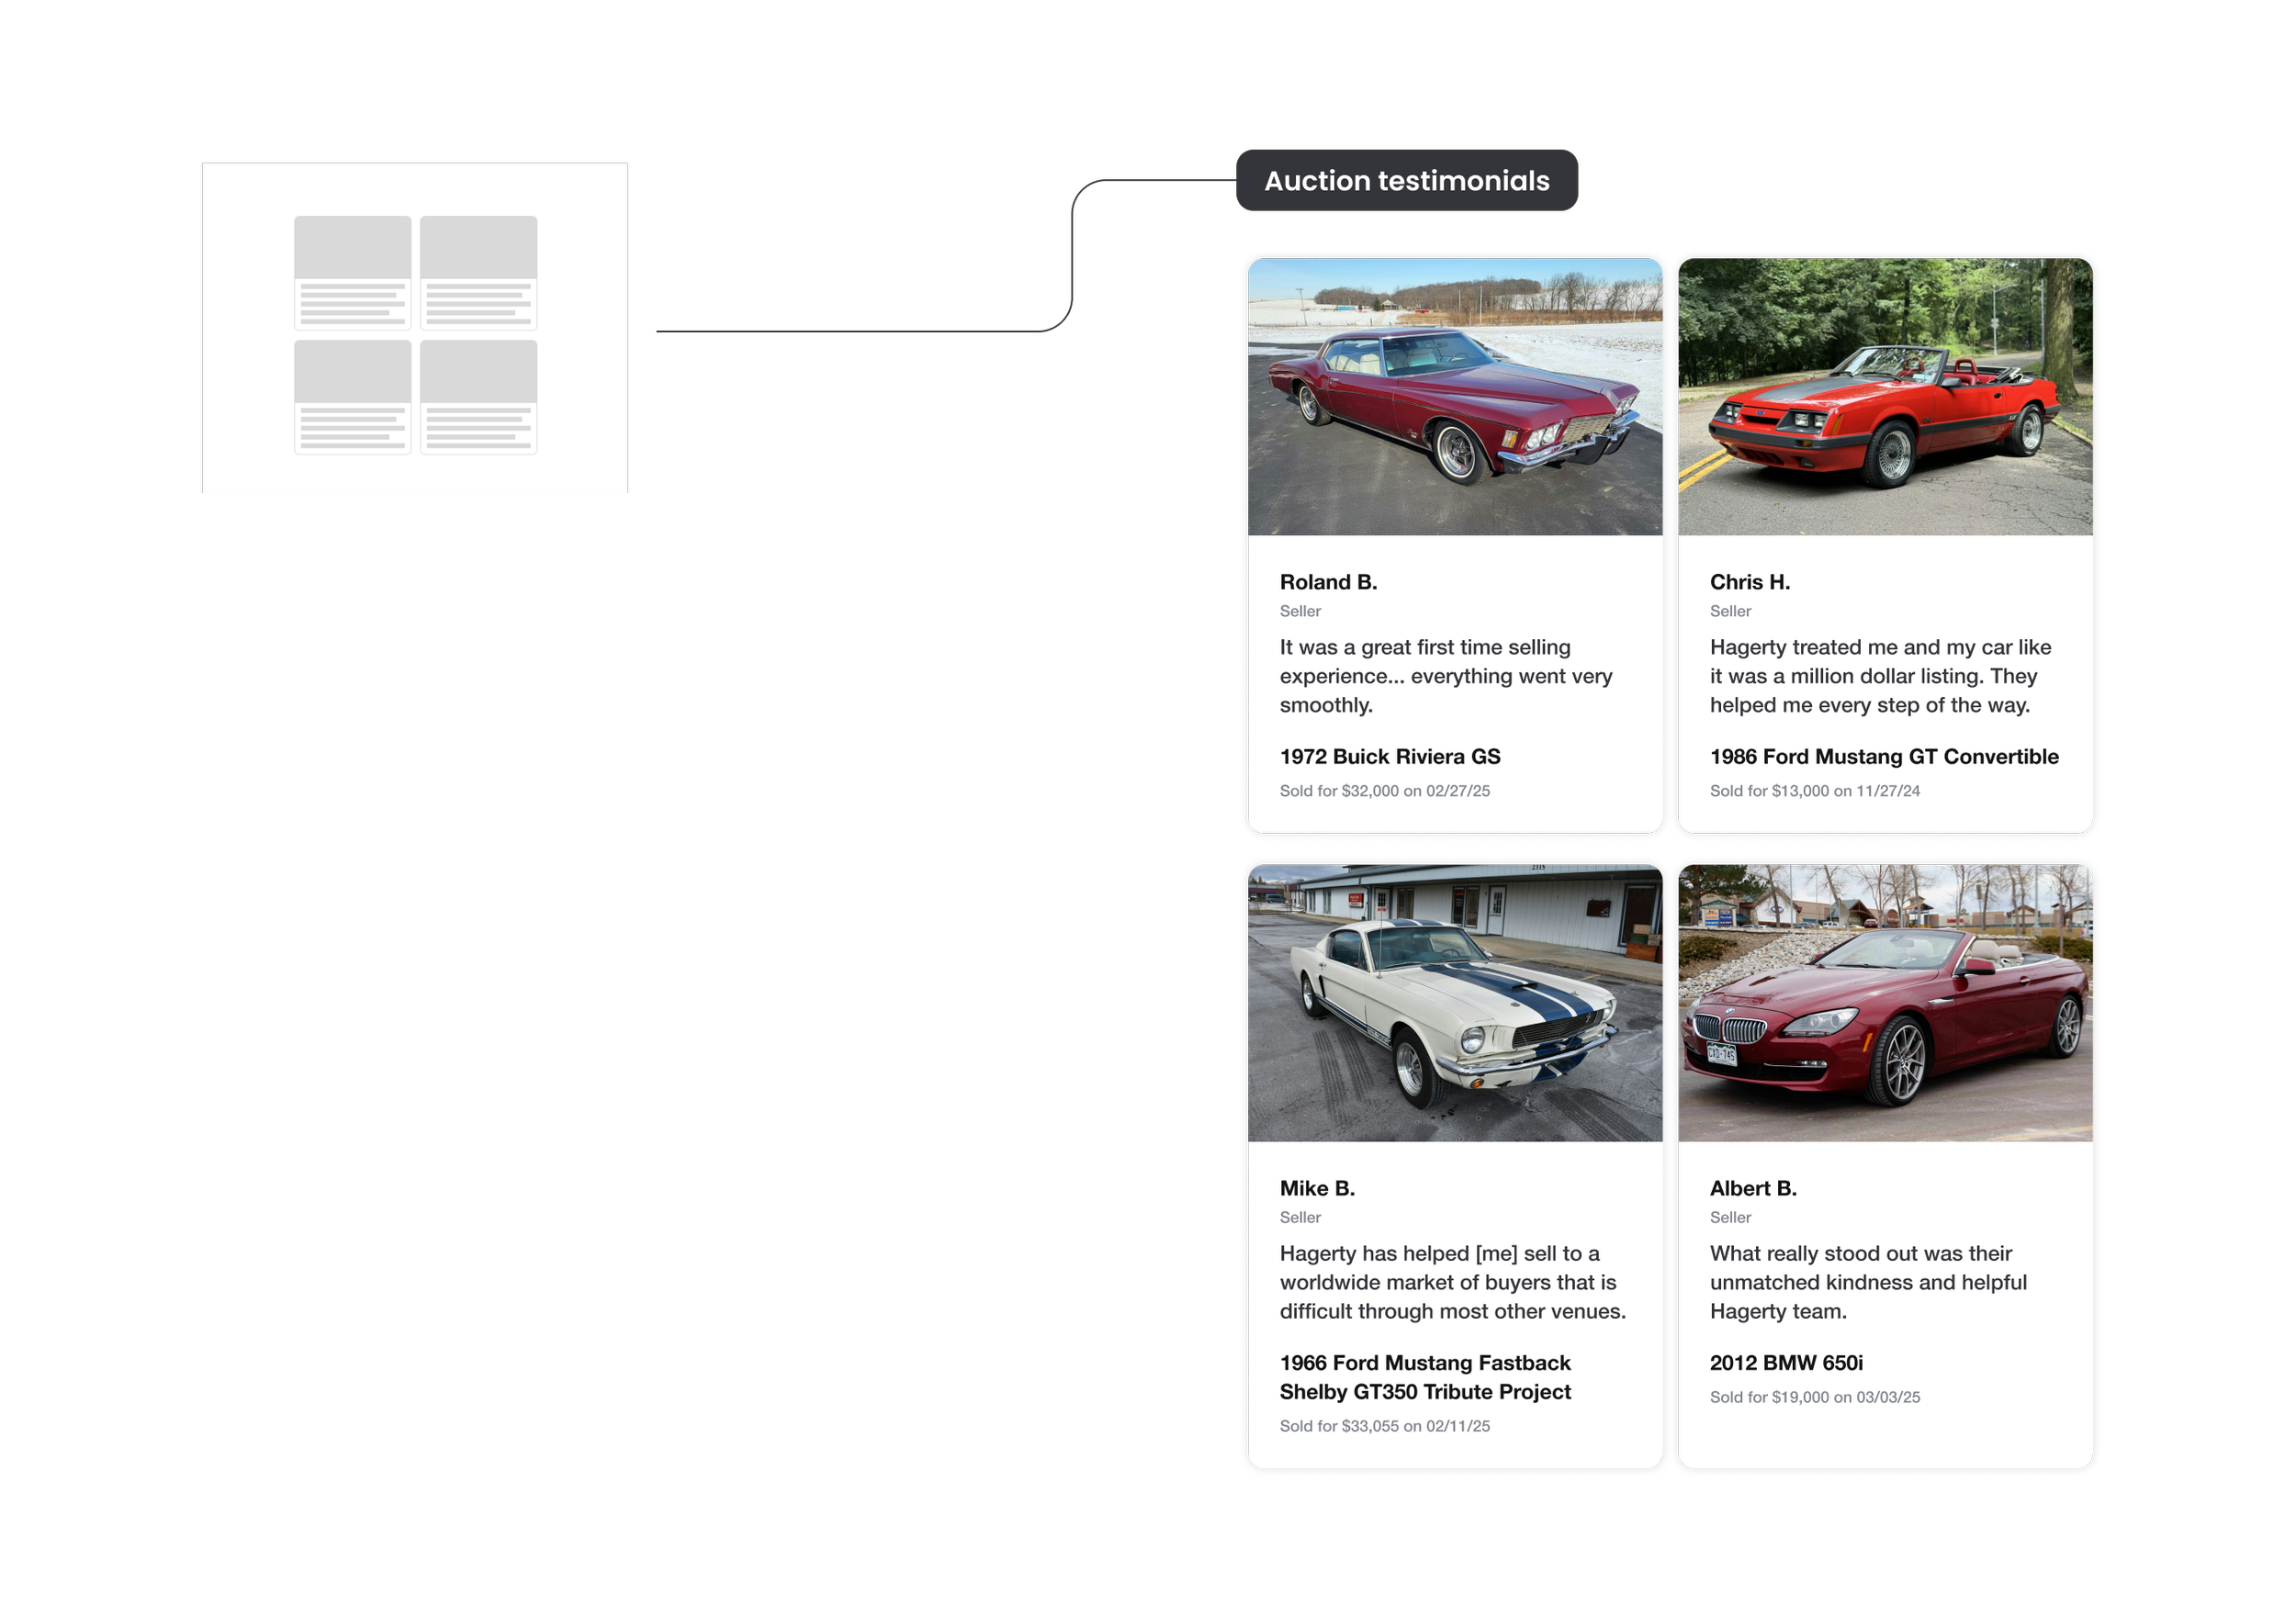Click the Sold for $32,000 text
The width and height of the screenshot is (2296, 1617).
click(x=1384, y=791)
